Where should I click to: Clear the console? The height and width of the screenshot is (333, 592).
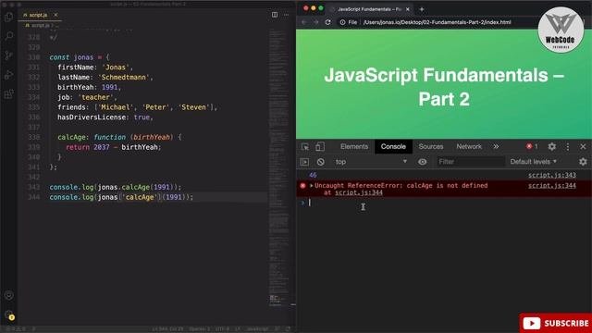(321, 162)
